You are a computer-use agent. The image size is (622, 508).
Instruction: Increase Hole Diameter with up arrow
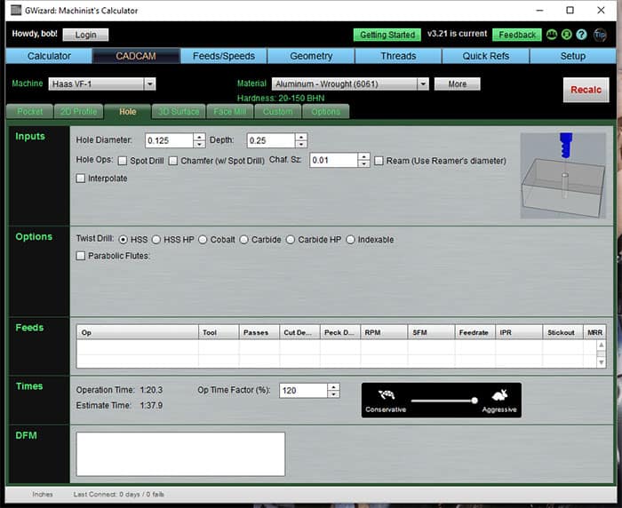200,137
